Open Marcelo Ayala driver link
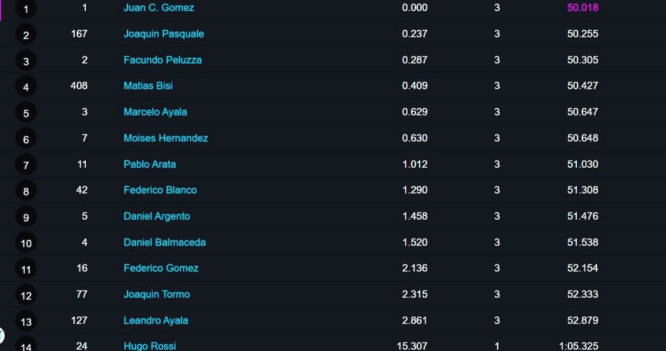Viewport: 666px width, 351px height. [x=155, y=112]
